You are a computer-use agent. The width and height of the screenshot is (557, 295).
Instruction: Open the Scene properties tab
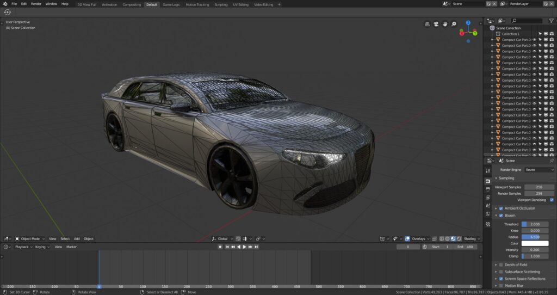488,205
